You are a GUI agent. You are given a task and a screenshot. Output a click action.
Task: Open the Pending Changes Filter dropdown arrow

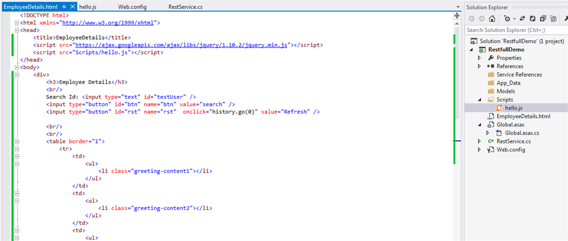(x=514, y=19)
